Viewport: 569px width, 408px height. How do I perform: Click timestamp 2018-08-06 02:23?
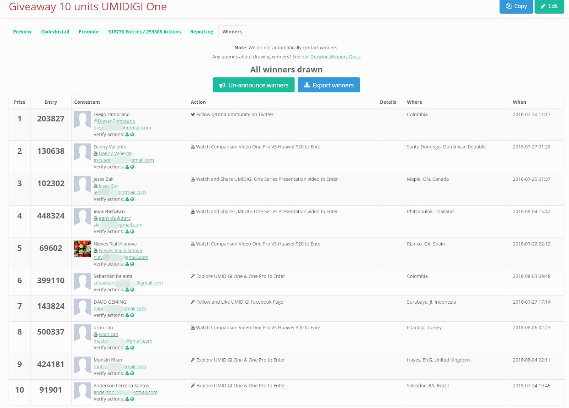pyautogui.click(x=531, y=327)
